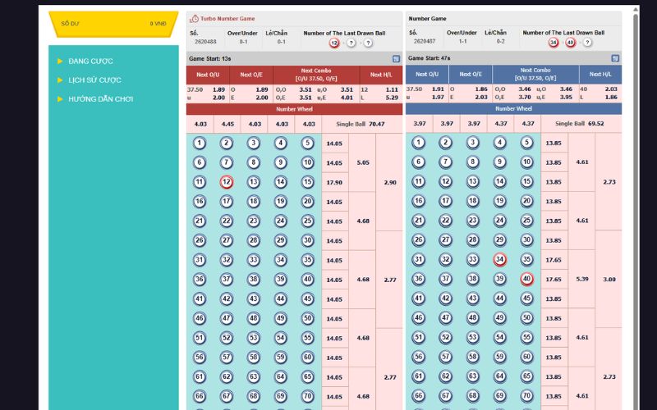Expand the HƯỚNG DẪN CHƠI arrow

[x=60, y=99]
